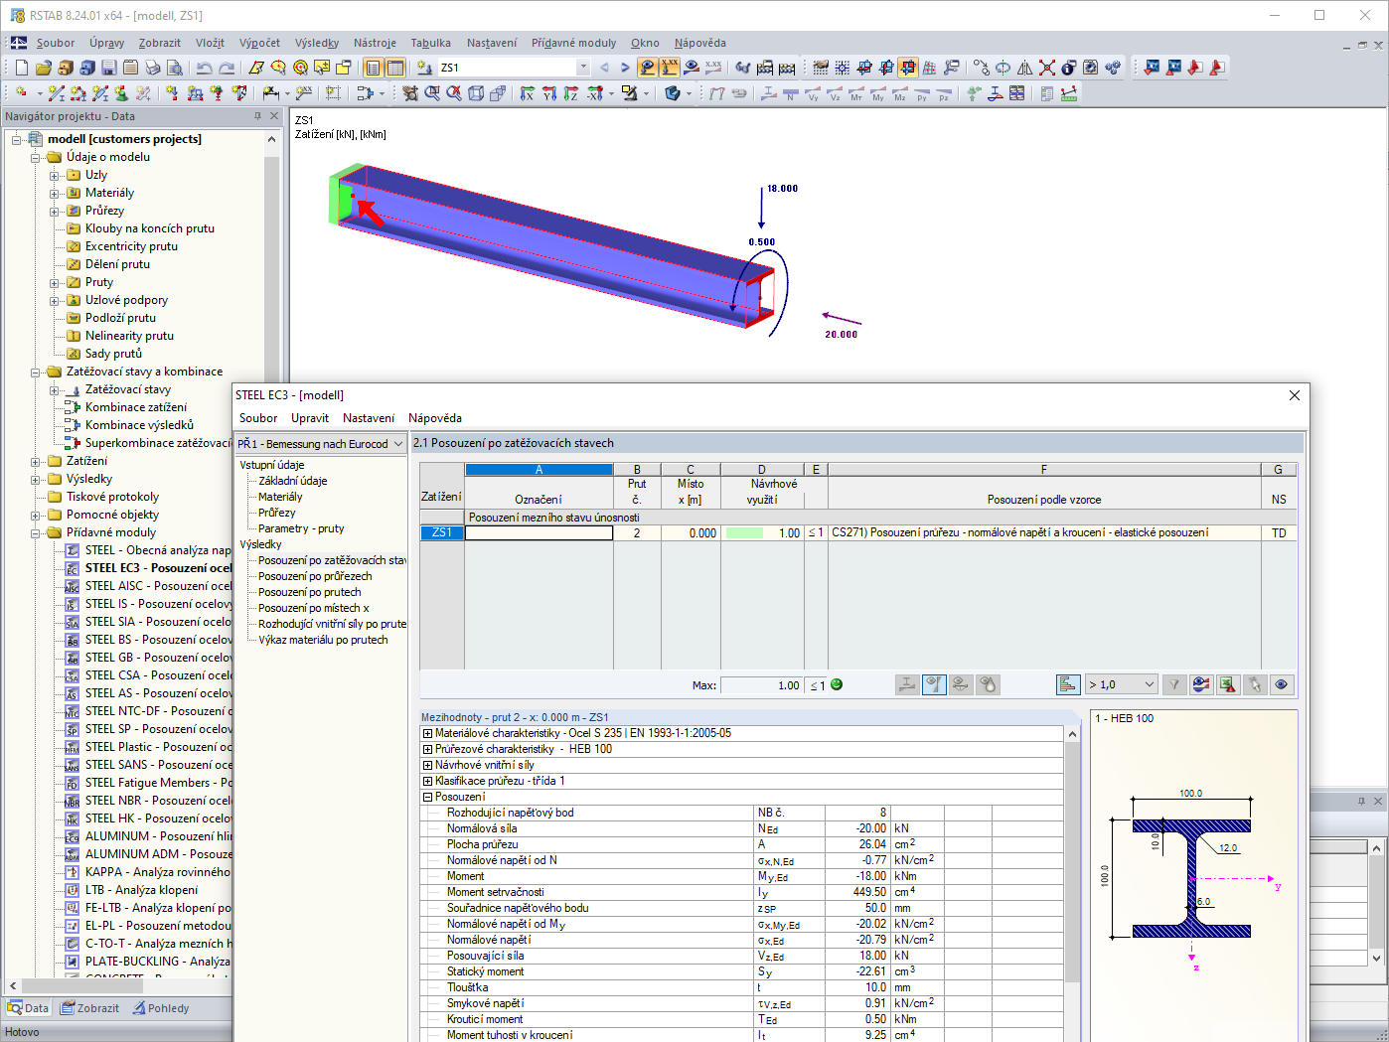Show the MT torsional moment diagram
The height and width of the screenshot is (1042, 1389).
click(x=856, y=93)
